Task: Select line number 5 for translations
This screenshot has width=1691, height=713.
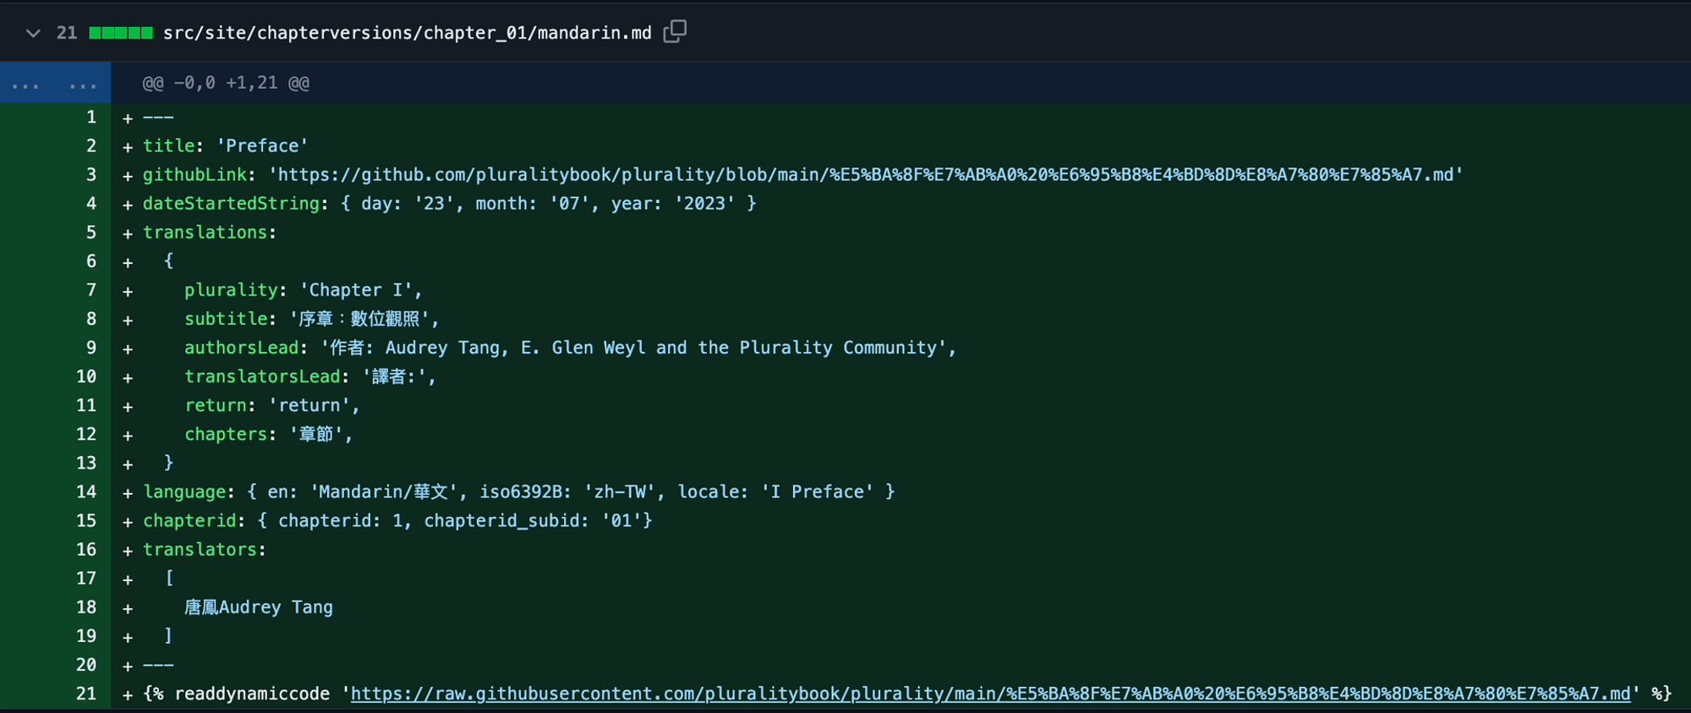Action: pyautogui.click(x=91, y=233)
